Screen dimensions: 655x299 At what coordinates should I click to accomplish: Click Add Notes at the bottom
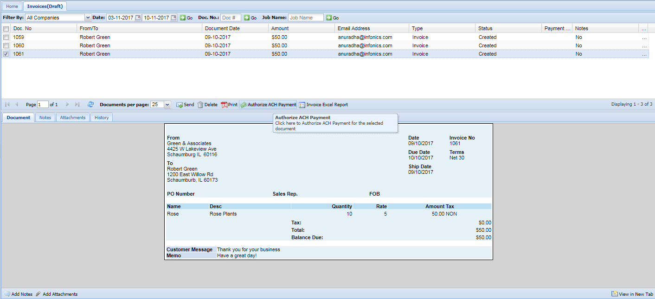pos(19,294)
